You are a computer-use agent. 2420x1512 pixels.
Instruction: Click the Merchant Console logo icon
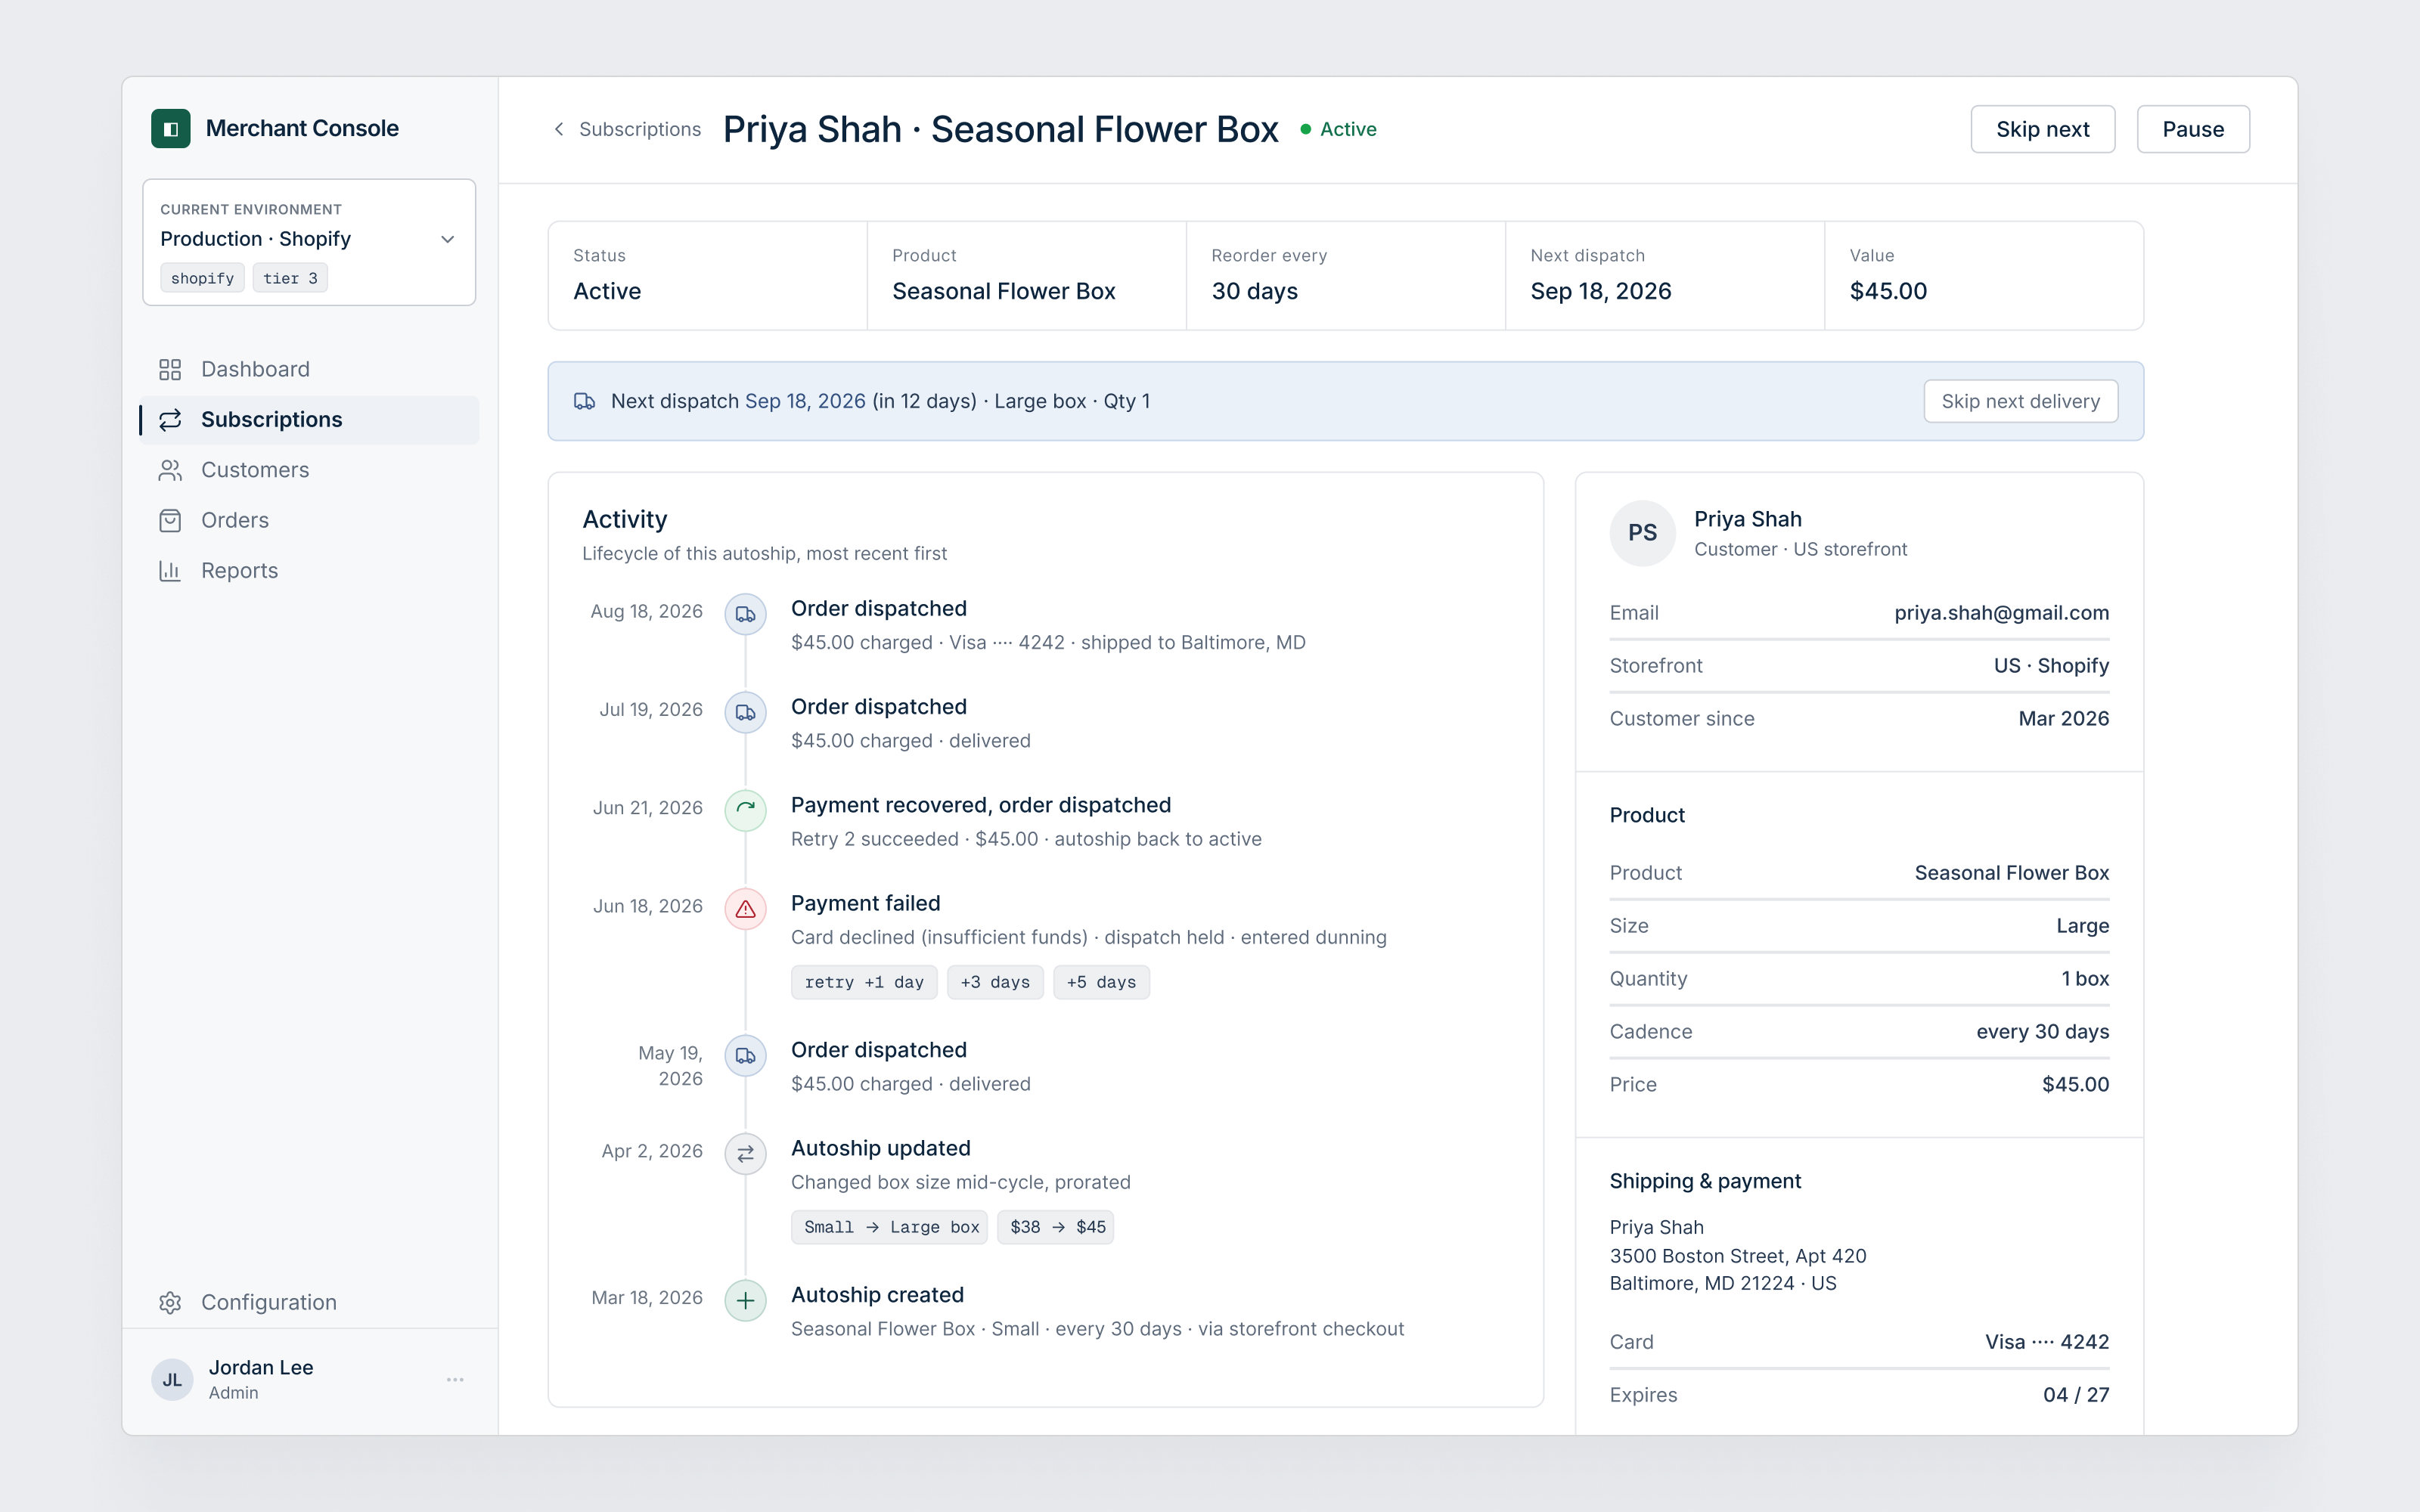pyautogui.click(x=171, y=129)
